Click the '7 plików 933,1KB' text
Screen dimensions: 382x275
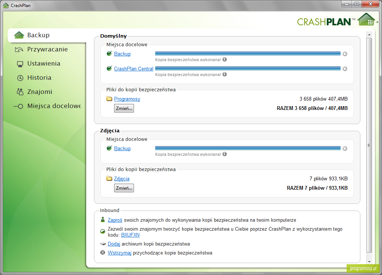pyautogui.click(x=328, y=178)
